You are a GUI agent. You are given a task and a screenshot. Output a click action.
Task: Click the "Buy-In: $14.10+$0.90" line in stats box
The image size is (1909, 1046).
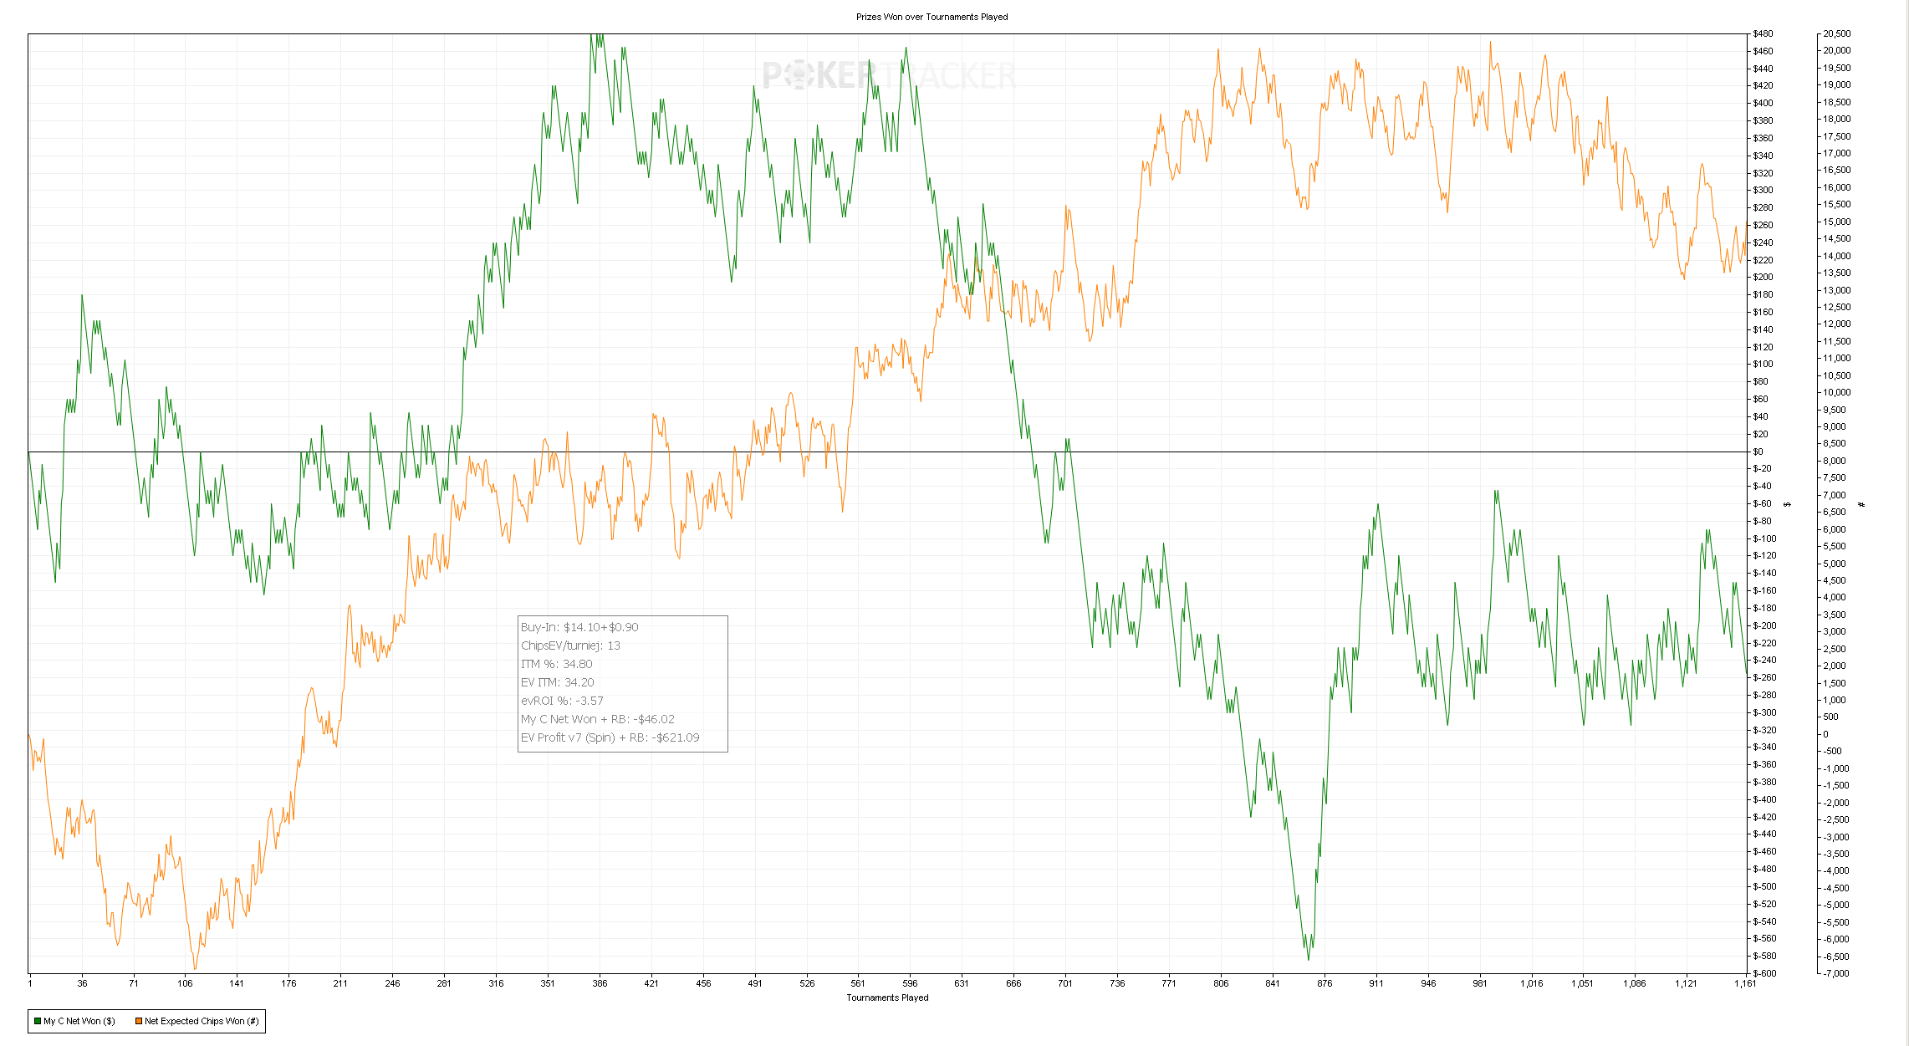click(579, 627)
